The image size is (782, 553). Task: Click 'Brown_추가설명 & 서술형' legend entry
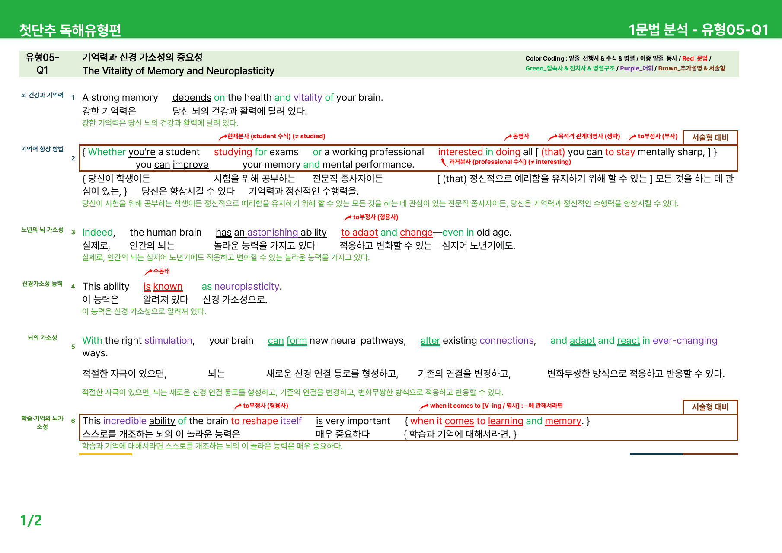692,68
